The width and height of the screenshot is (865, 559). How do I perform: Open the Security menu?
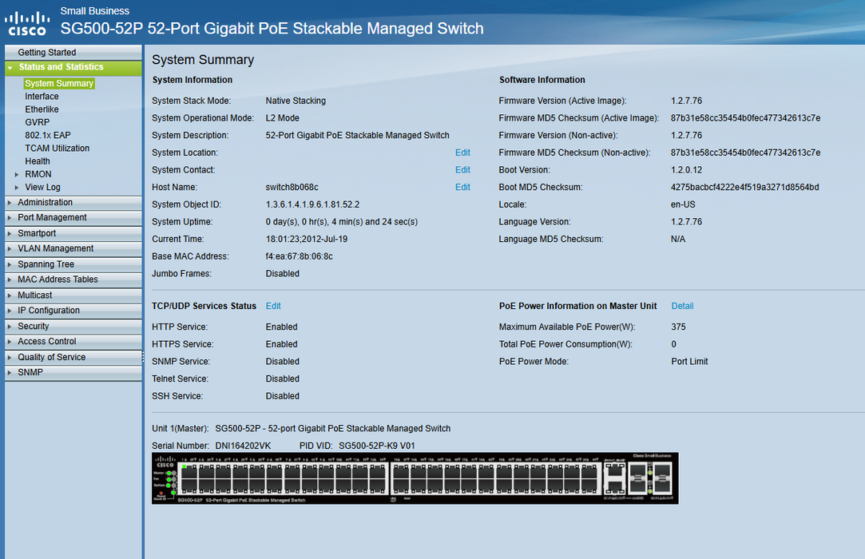coord(73,326)
